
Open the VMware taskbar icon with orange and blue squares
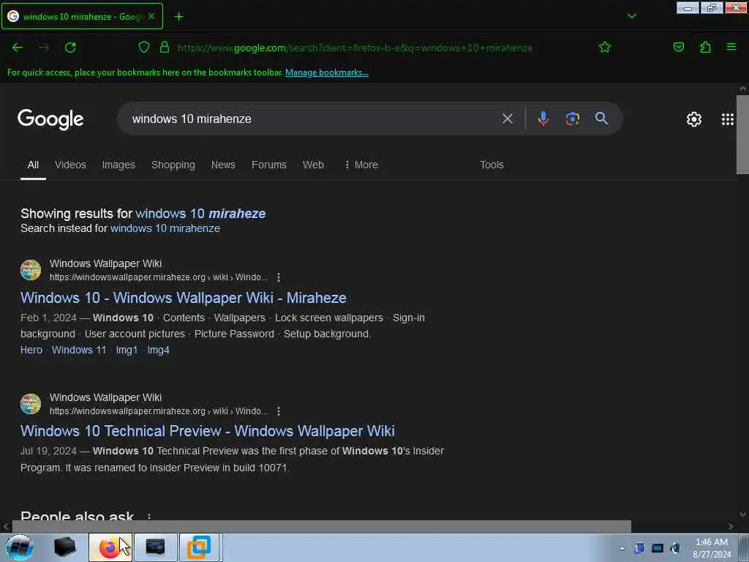(199, 547)
